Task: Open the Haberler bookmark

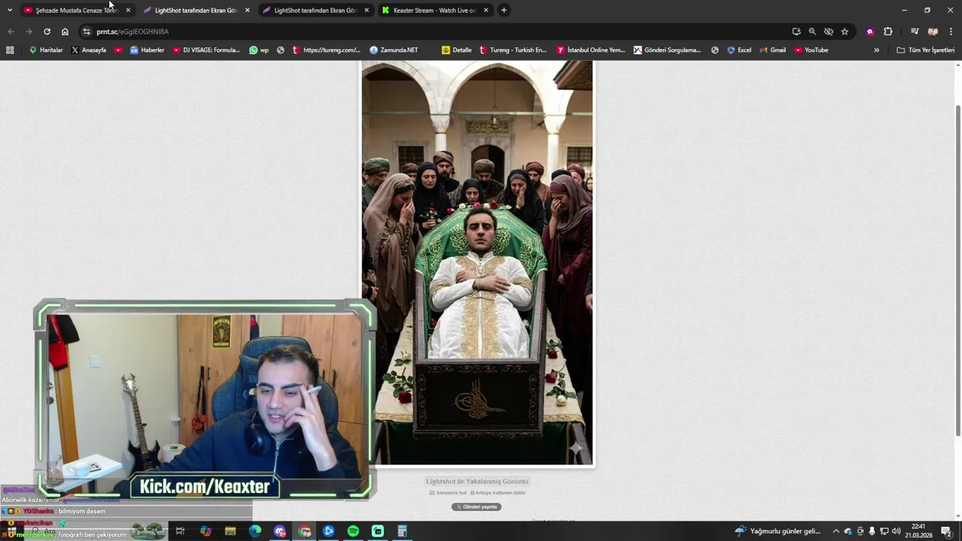Action: click(x=147, y=50)
